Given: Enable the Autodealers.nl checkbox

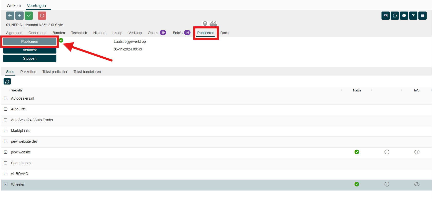Looking at the screenshot, I should pyautogui.click(x=6, y=98).
